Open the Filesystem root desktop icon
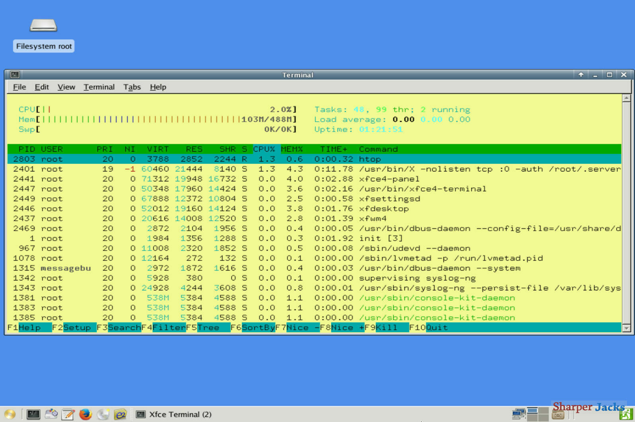635x422 pixels. pos(44,35)
